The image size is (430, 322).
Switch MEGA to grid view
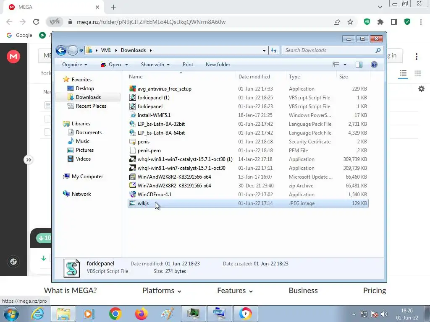tap(418, 73)
